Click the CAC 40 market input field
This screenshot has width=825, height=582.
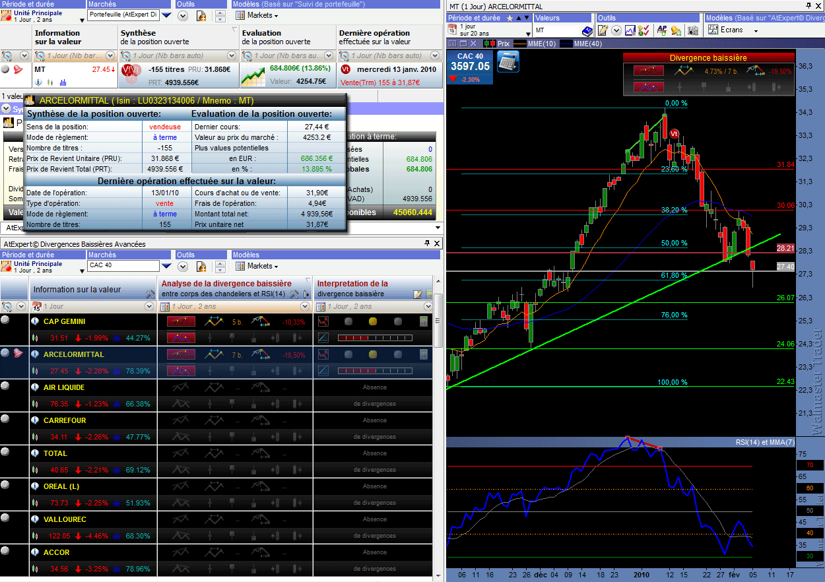pos(123,266)
